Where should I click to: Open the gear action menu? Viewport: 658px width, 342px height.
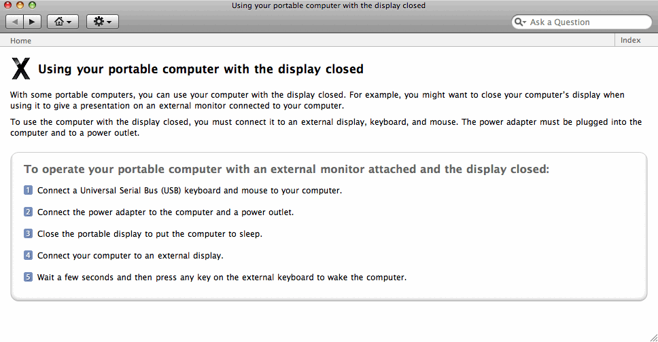point(103,22)
